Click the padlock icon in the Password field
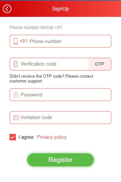The width and height of the screenshot is (121, 182). (16, 95)
